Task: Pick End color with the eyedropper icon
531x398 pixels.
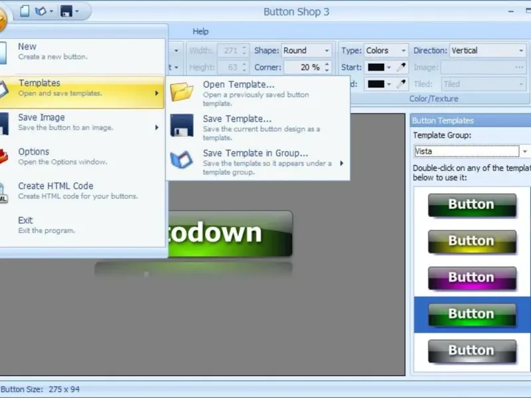Action: pyautogui.click(x=401, y=84)
